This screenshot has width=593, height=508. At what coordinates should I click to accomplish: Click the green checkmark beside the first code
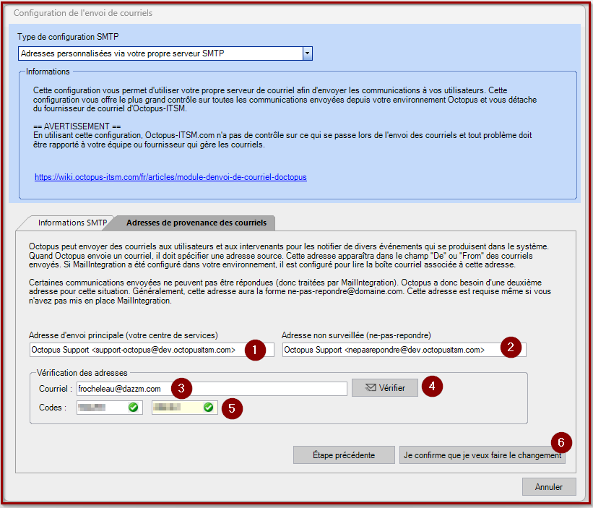pos(133,408)
